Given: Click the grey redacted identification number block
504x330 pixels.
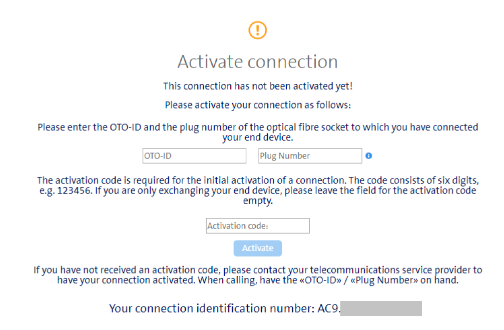Looking at the screenshot, I should click(381, 308).
